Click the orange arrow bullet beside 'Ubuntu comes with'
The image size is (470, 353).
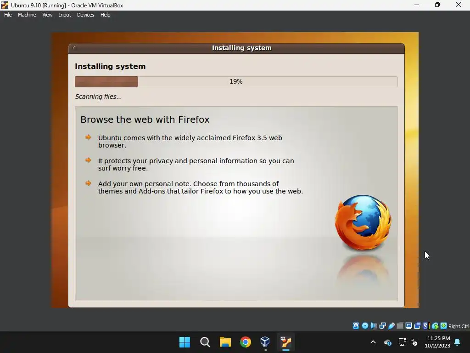pos(88,137)
